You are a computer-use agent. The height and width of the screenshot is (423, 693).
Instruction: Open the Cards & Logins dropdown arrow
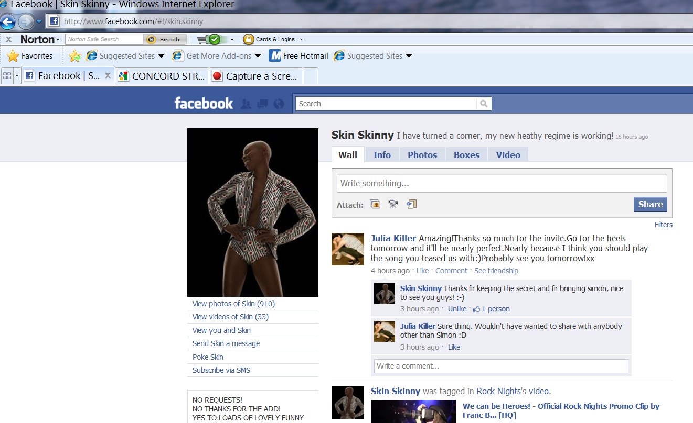301,39
